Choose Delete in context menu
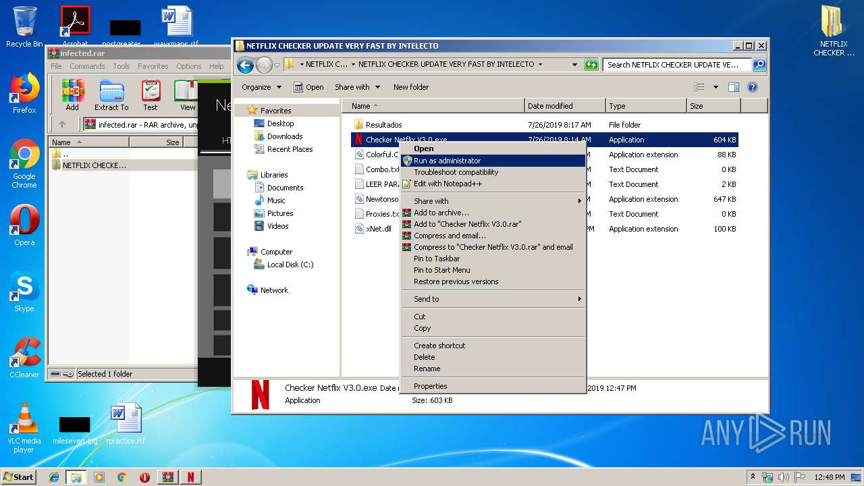This screenshot has height=486, width=864. click(x=493, y=357)
